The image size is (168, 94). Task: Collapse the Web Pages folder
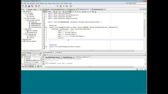point(24,13)
